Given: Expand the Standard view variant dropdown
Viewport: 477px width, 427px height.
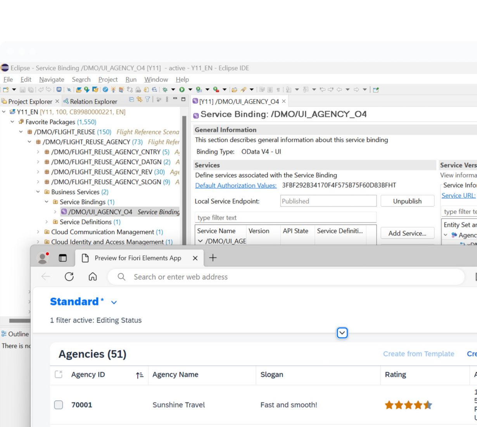Looking at the screenshot, I should click(x=114, y=302).
